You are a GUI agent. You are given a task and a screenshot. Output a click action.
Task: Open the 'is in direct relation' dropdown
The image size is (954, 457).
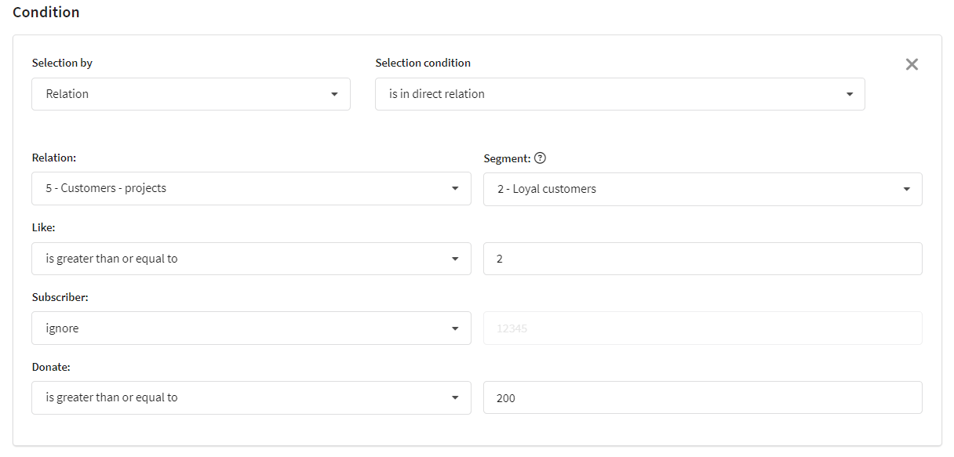click(620, 94)
